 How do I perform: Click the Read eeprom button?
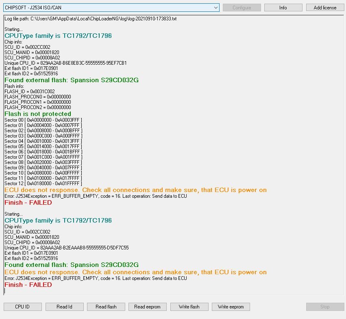[x=147, y=307]
